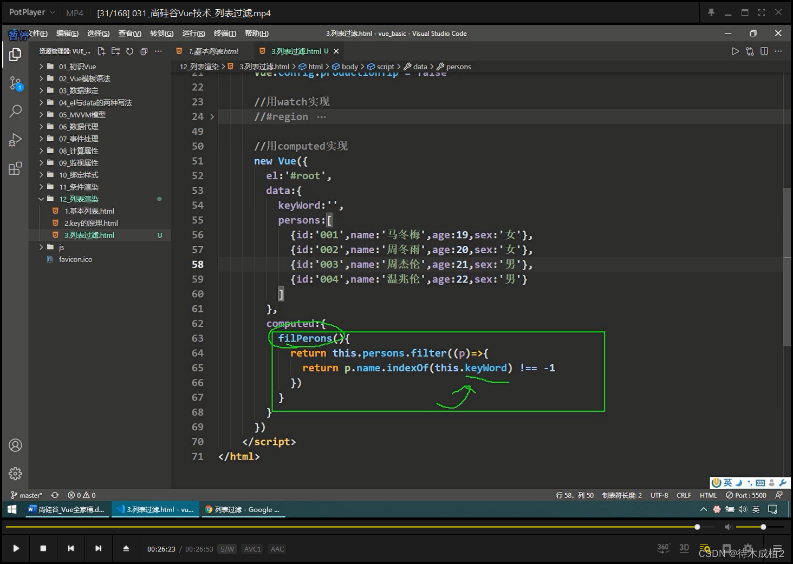This screenshot has width=793, height=564.
Task: Open explorer header more actions ellipsis
Action: tap(158, 51)
